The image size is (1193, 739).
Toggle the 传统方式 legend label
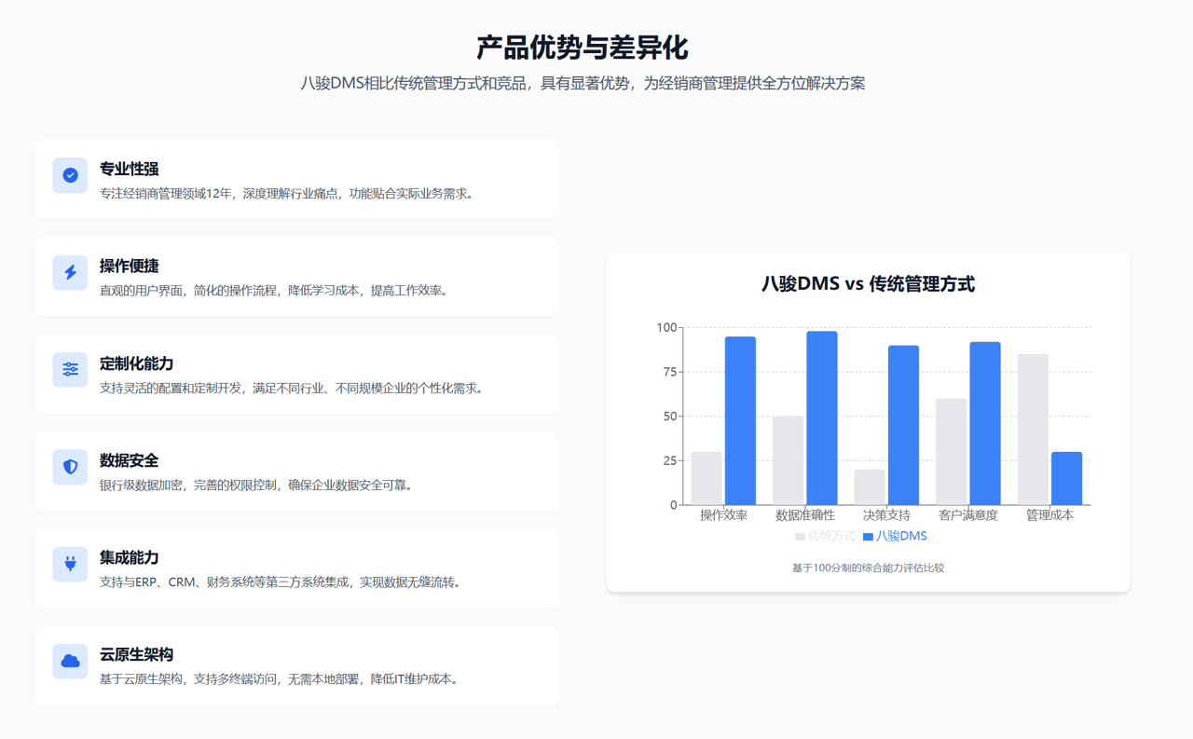pos(831,536)
